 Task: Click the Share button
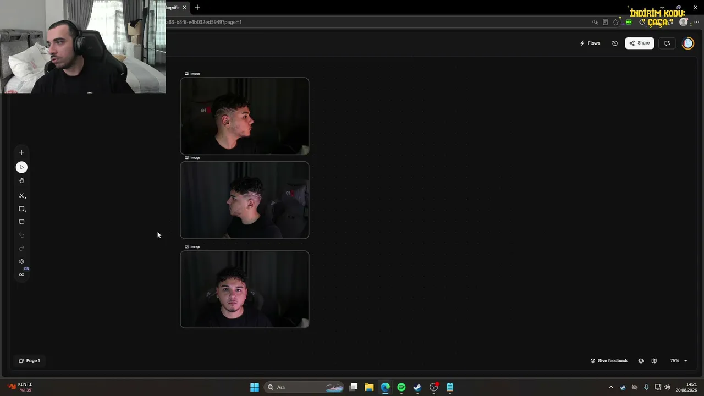click(640, 43)
